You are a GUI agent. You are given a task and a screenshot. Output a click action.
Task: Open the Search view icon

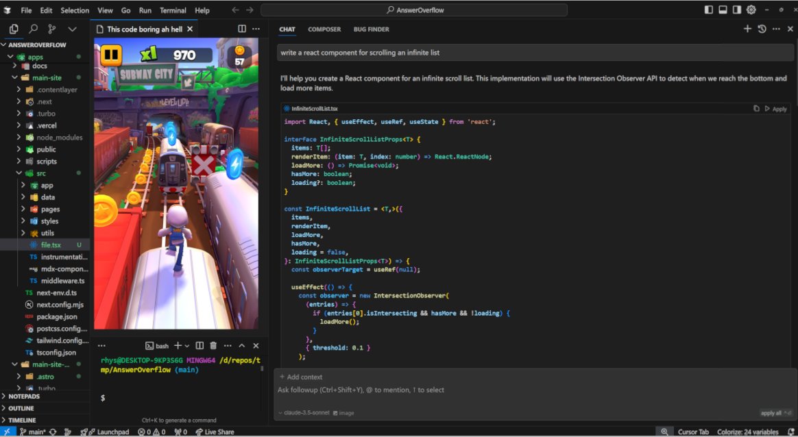click(33, 29)
